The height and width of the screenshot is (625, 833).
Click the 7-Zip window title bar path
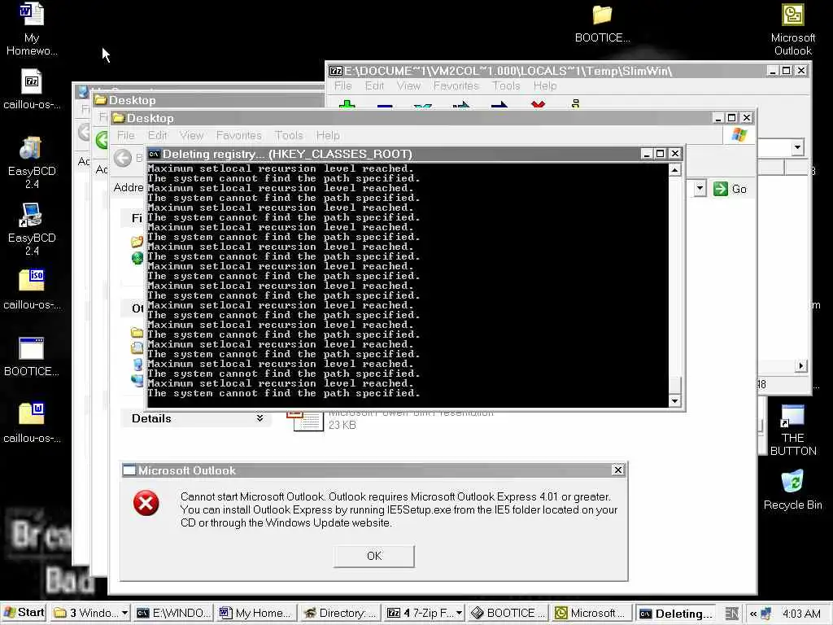click(x=508, y=71)
